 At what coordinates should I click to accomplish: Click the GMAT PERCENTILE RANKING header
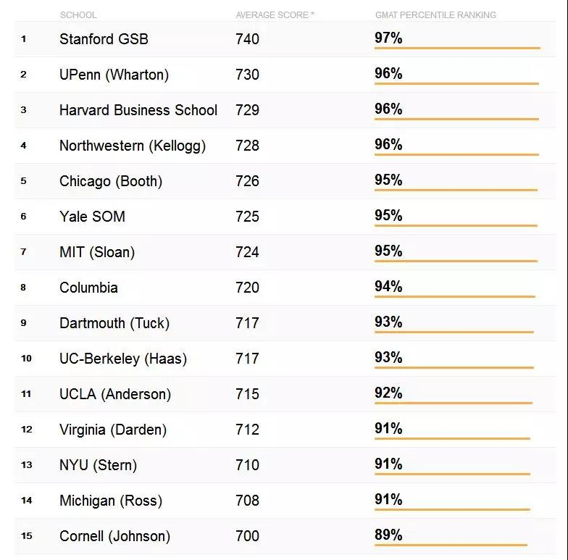click(x=435, y=14)
